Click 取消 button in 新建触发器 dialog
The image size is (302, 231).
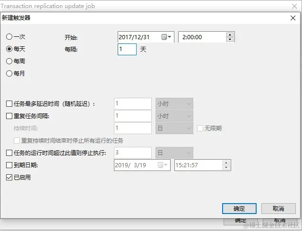tap(278, 208)
